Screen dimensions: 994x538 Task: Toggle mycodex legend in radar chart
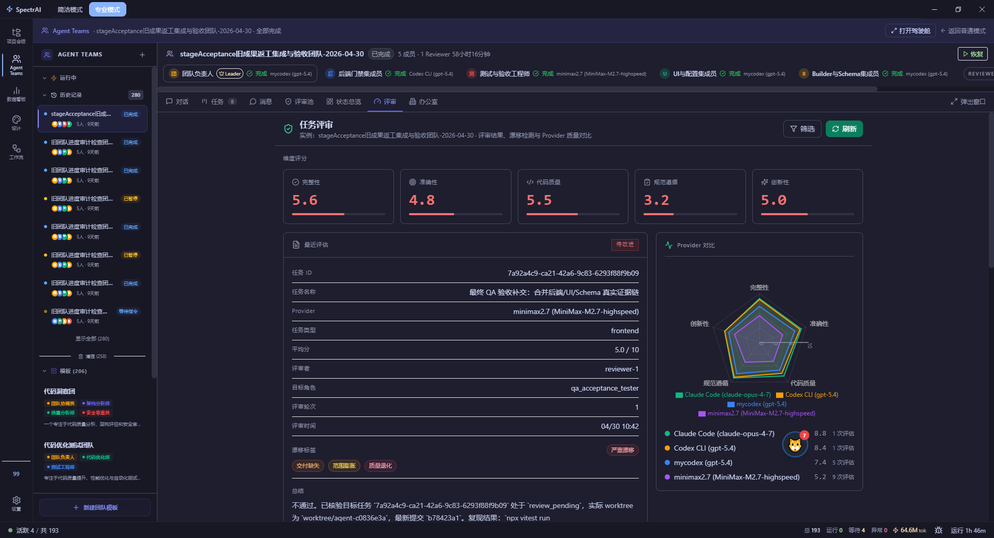(x=757, y=404)
